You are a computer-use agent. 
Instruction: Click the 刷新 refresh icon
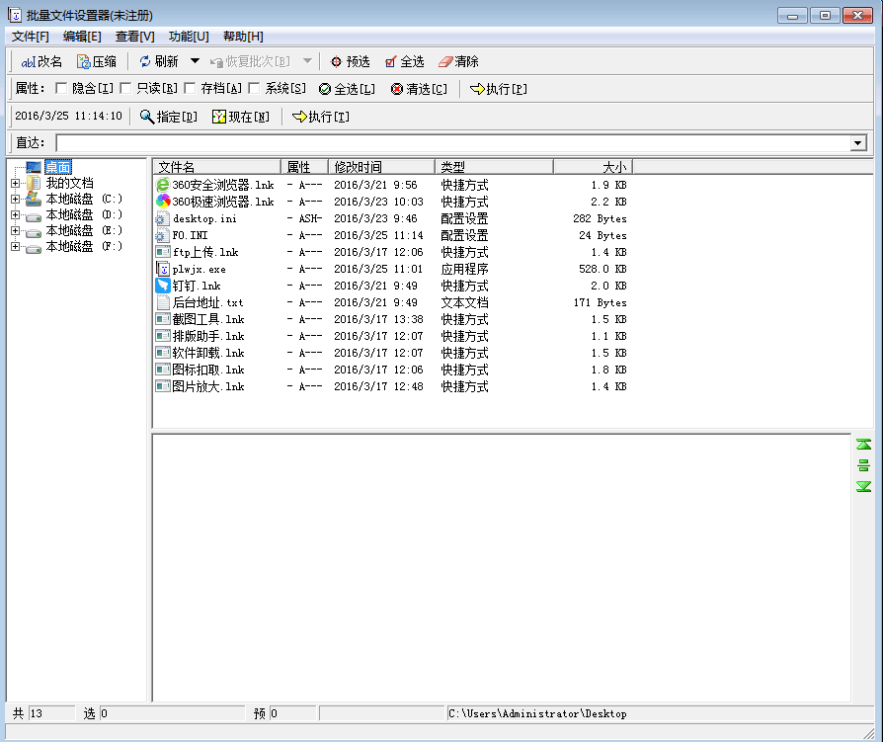coord(145,61)
